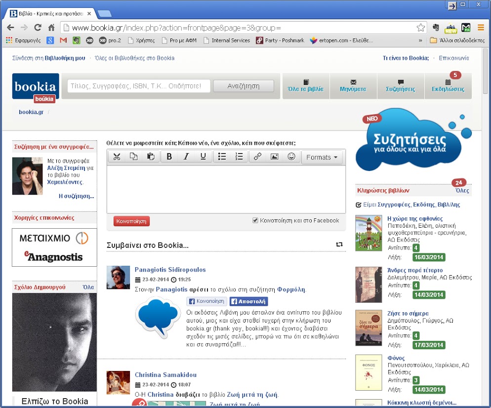Viewport: 491px width, 408px height.
Task: Toggle the Είμαι Συγγραφέας, Εκδότης checkbox
Action: point(359,204)
